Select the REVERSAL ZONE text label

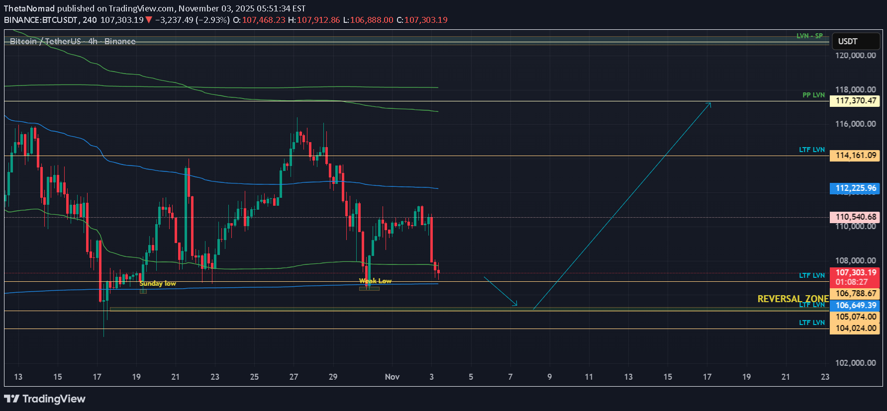point(792,299)
